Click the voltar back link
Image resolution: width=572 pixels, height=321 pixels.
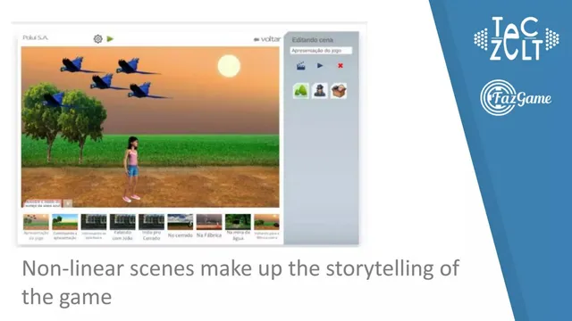tap(267, 39)
